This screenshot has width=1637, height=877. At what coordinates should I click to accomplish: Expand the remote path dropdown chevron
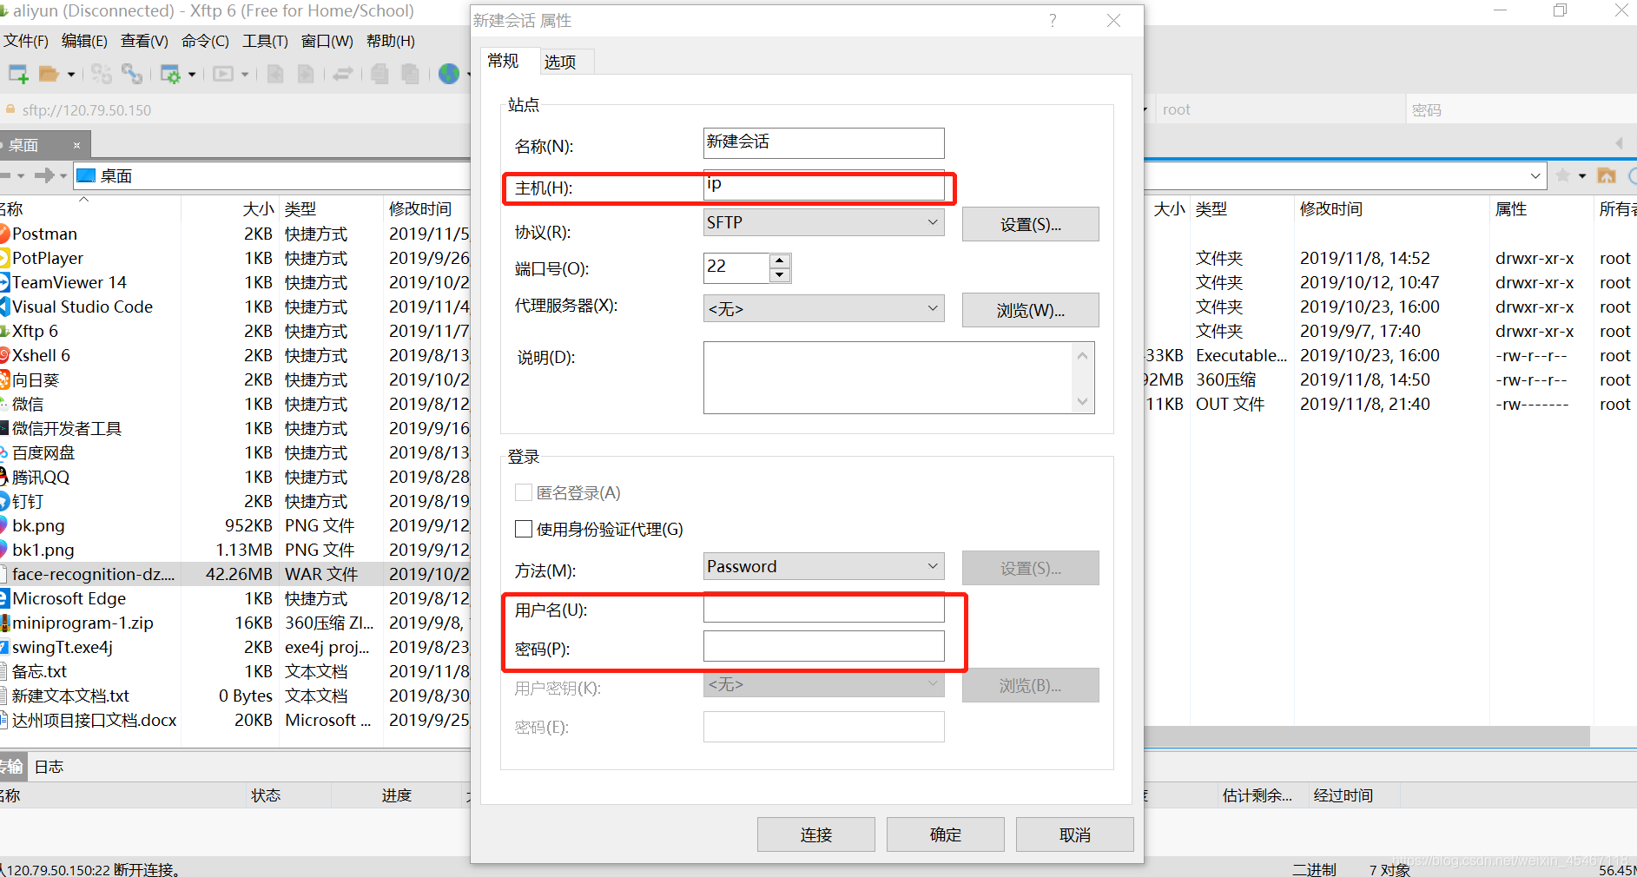coord(1535,175)
